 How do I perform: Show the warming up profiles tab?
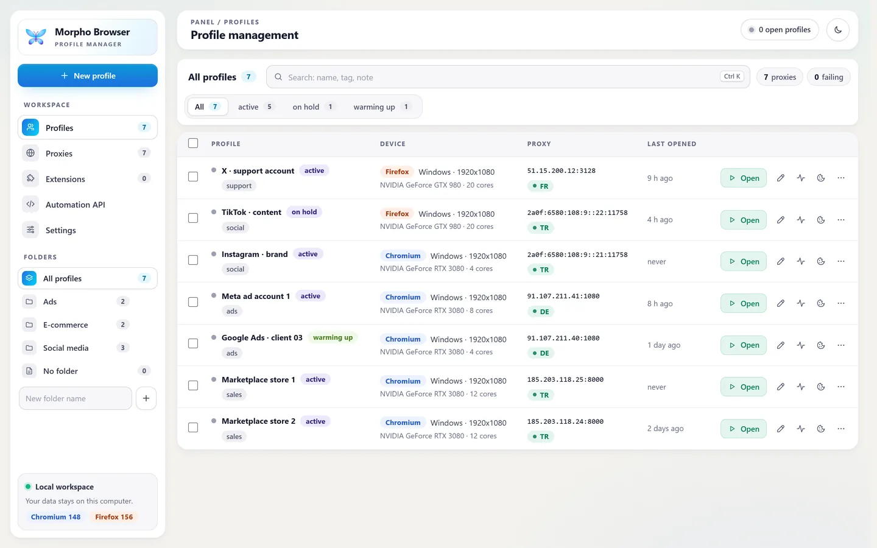pyautogui.click(x=382, y=107)
